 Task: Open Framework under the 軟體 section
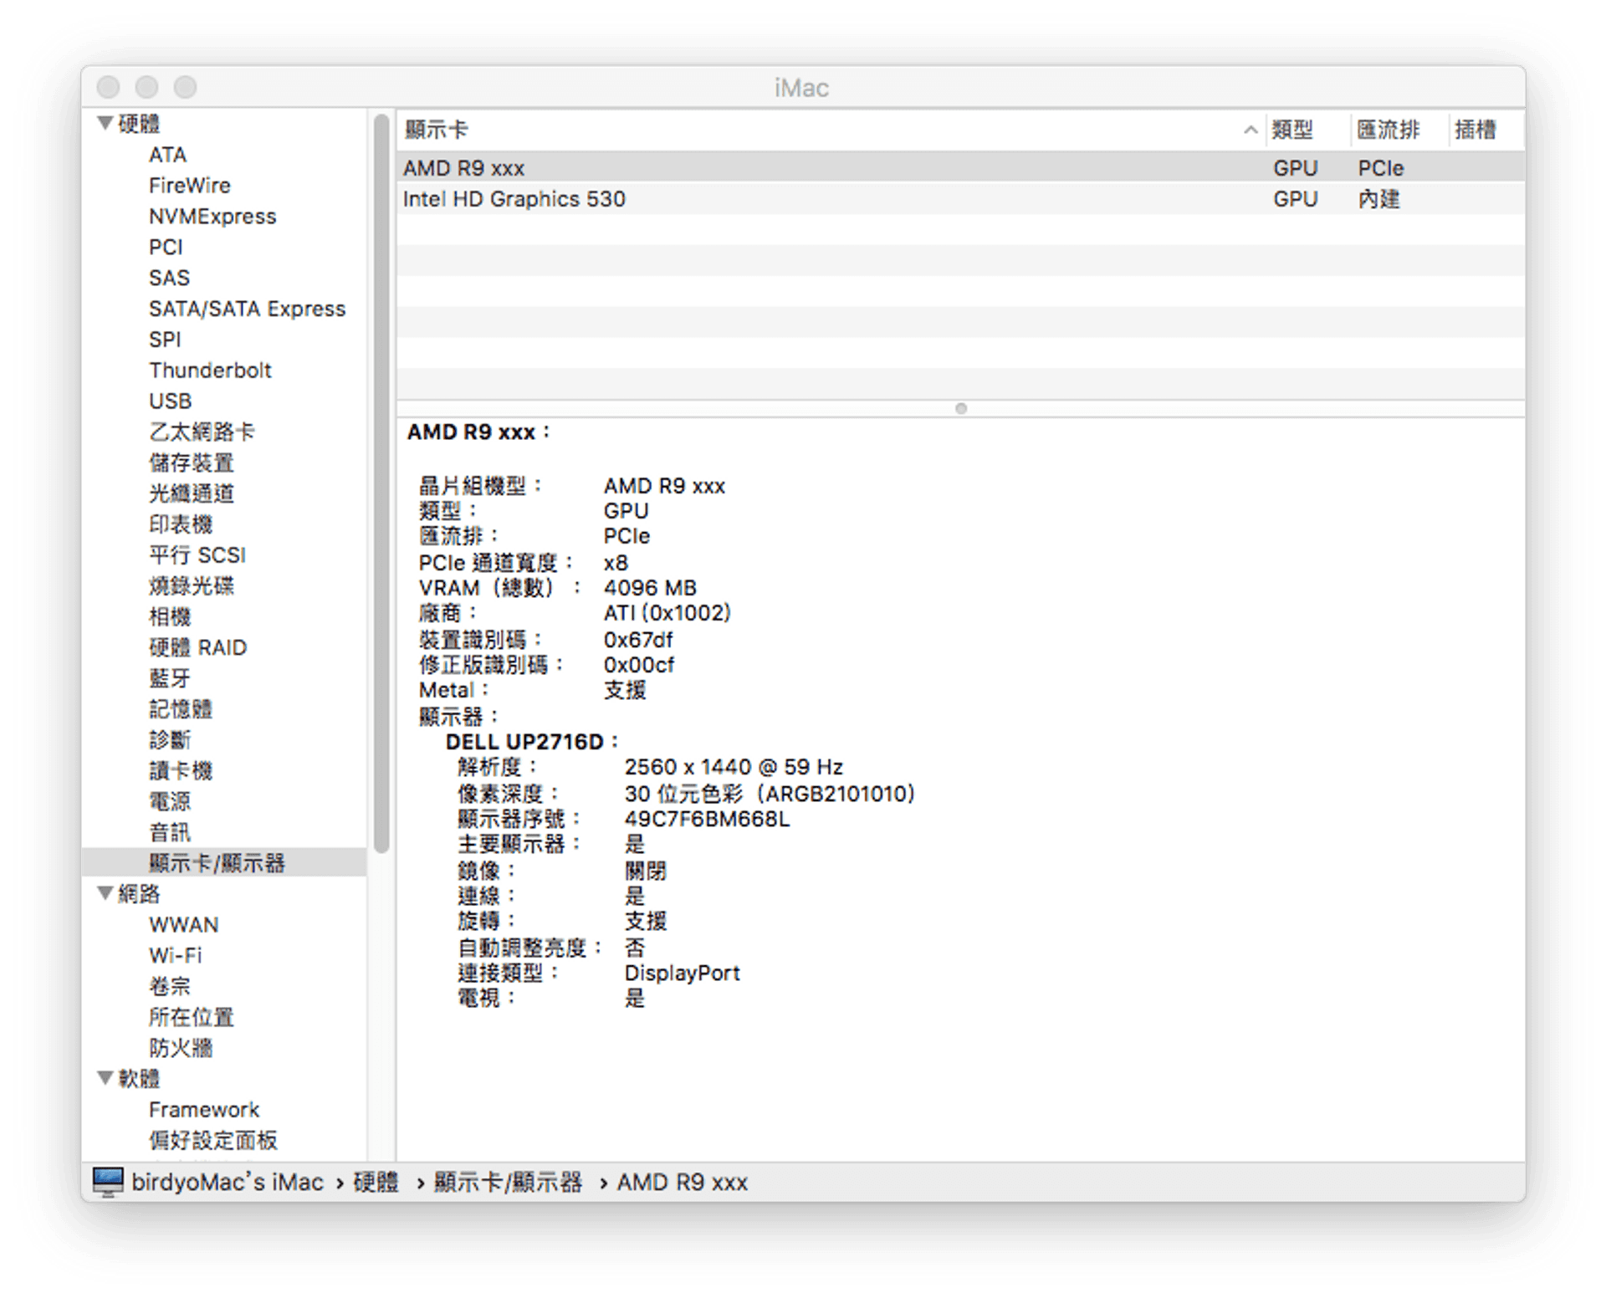pos(204,1110)
